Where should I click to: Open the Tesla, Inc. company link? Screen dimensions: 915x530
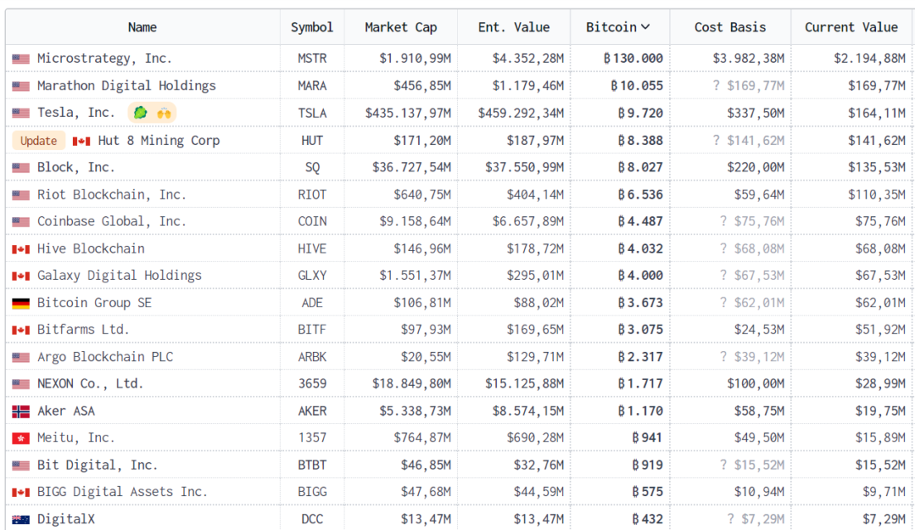pyautogui.click(x=76, y=113)
